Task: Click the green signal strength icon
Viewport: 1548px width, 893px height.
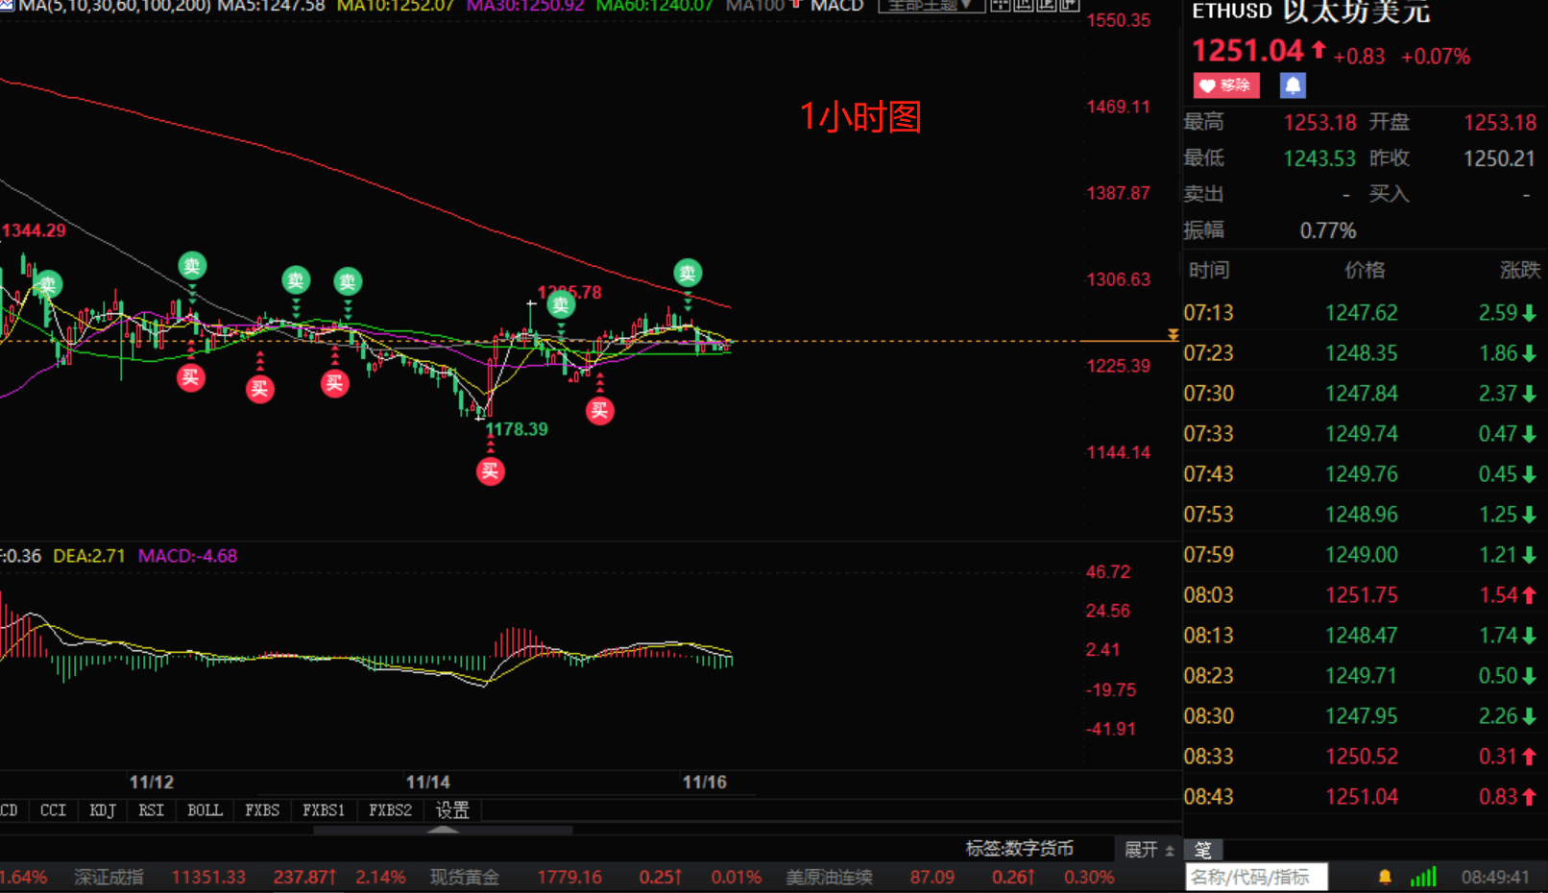Action: 1422,877
